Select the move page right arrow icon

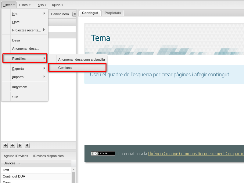[x=12, y=145]
